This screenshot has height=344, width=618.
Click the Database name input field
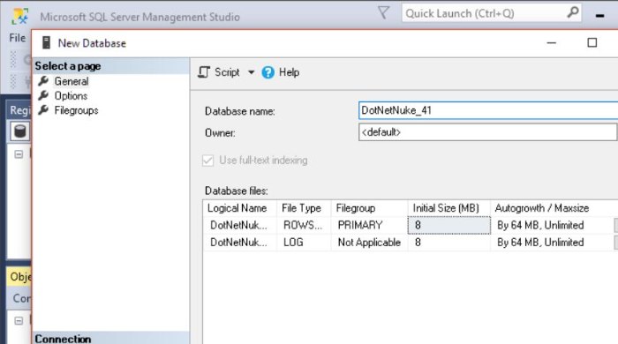488,110
